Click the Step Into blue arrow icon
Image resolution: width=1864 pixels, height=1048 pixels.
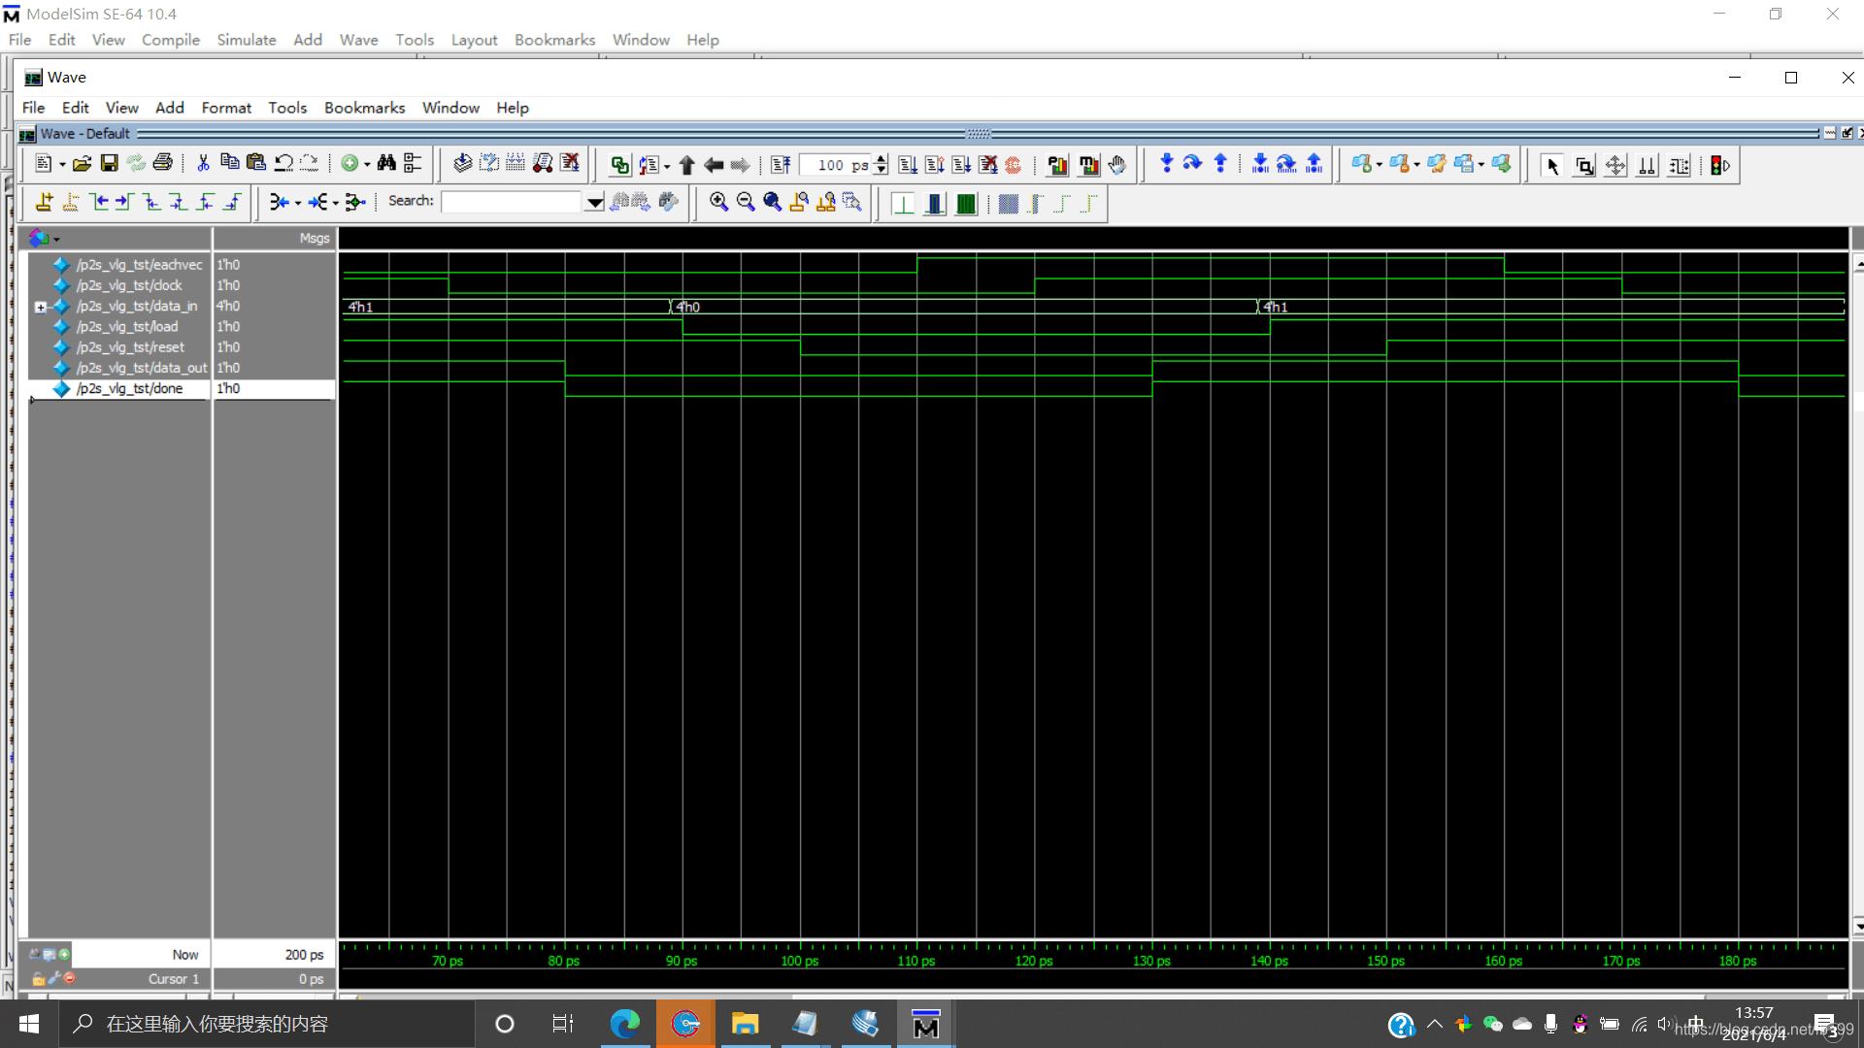pos(1166,164)
